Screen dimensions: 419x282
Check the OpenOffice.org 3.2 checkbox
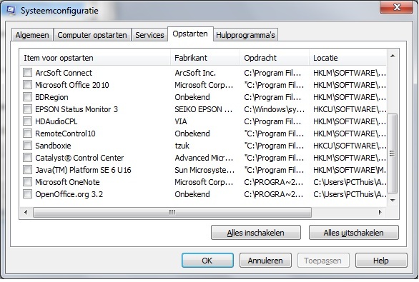point(27,194)
